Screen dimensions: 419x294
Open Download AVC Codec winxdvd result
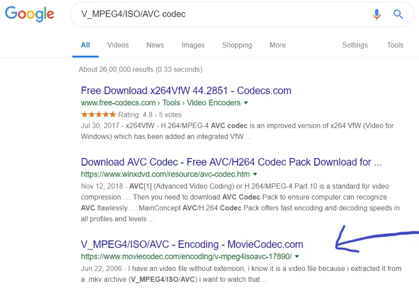[231, 162]
